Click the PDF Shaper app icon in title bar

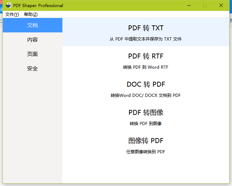(x=9, y=5)
